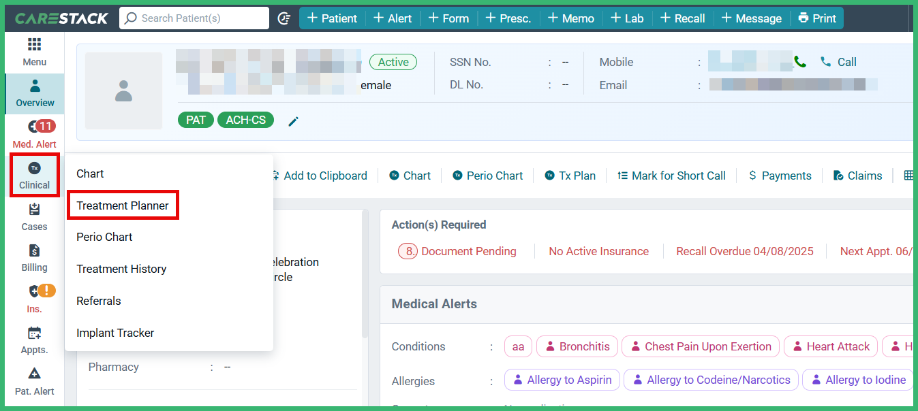Click the Bronchitis condition chip
The image size is (918, 411).
[577, 346]
